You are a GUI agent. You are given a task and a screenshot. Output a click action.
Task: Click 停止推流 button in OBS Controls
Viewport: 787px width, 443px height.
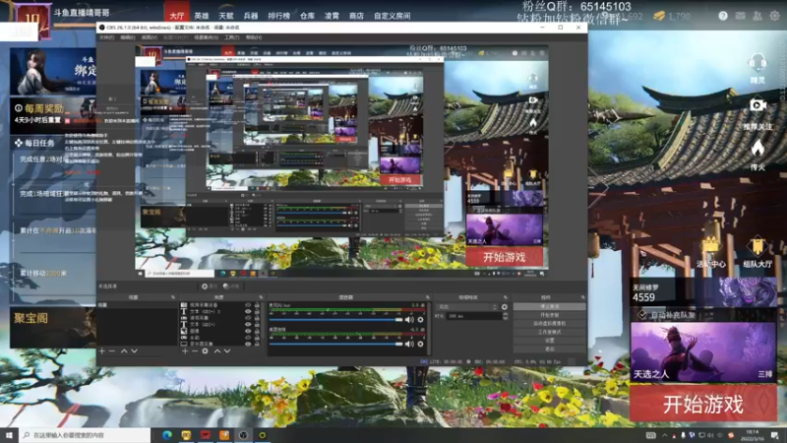click(550, 306)
